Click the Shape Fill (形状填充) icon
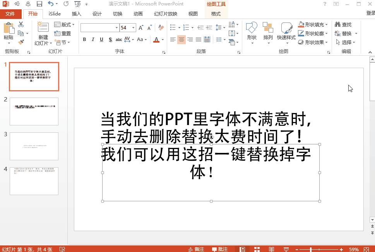 click(301, 24)
